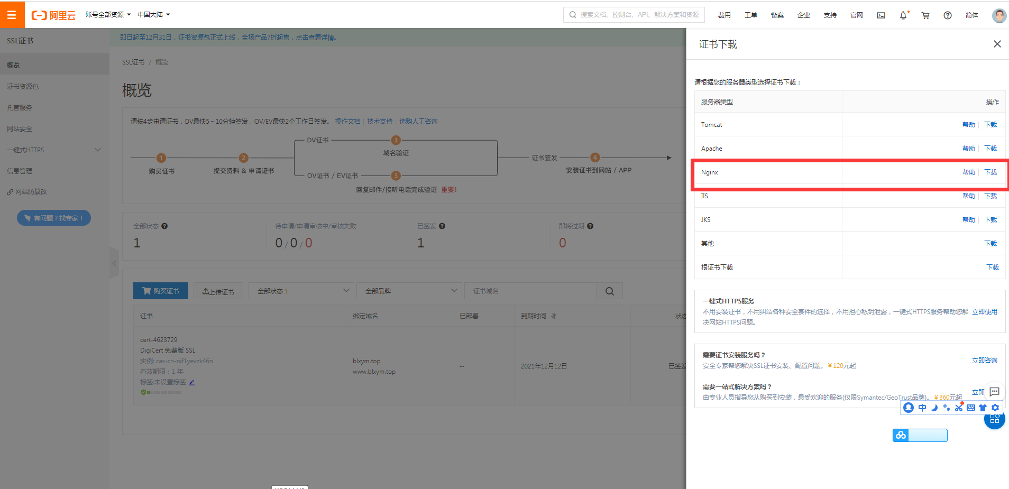Open the shopping cart icon

click(925, 15)
